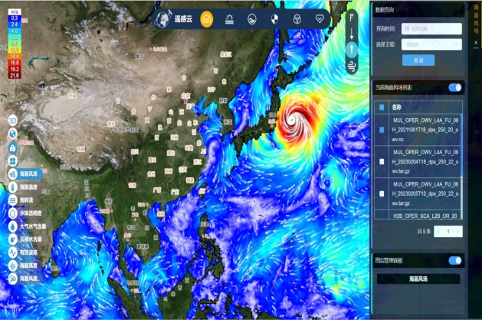Toggle the 图层管理面板 switch
482x320 pixels.
click(x=455, y=261)
